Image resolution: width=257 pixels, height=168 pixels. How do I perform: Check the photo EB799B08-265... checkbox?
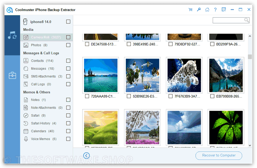click(212, 96)
